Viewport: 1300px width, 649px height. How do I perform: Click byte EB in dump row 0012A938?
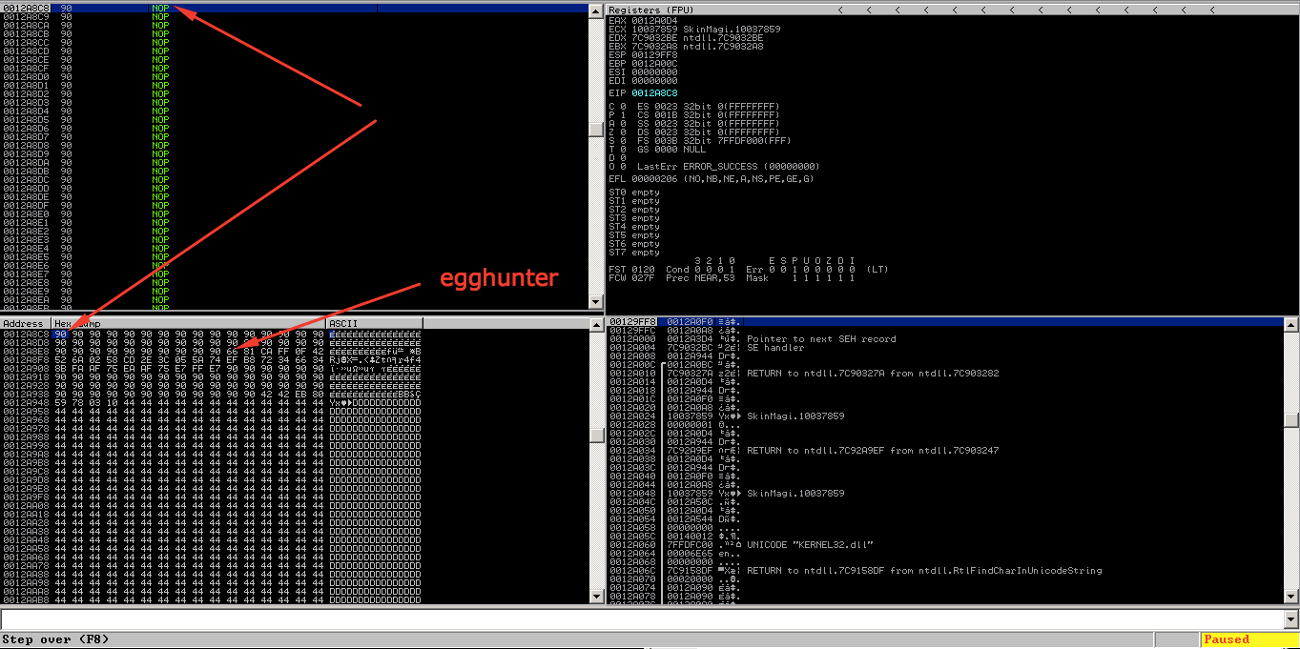coord(300,395)
